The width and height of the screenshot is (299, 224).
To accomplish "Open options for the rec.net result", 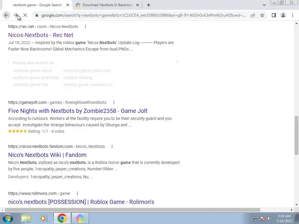I will pos(86,27).
